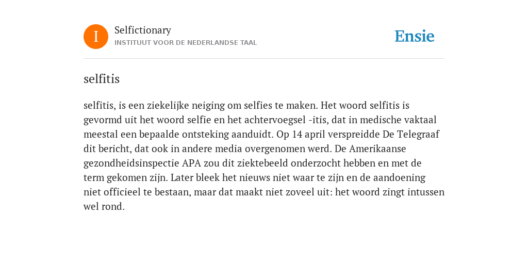Click Instituut voor de Nederlandse Taal label
This screenshot has height=264, width=528.
pos(186,43)
